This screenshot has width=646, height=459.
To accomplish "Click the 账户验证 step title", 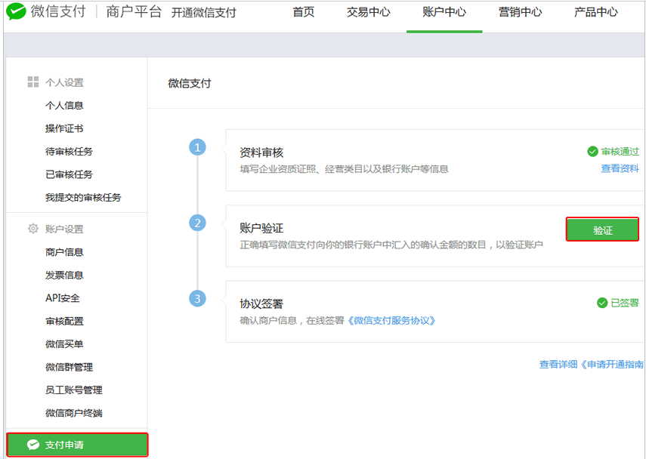I will (x=261, y=229).
